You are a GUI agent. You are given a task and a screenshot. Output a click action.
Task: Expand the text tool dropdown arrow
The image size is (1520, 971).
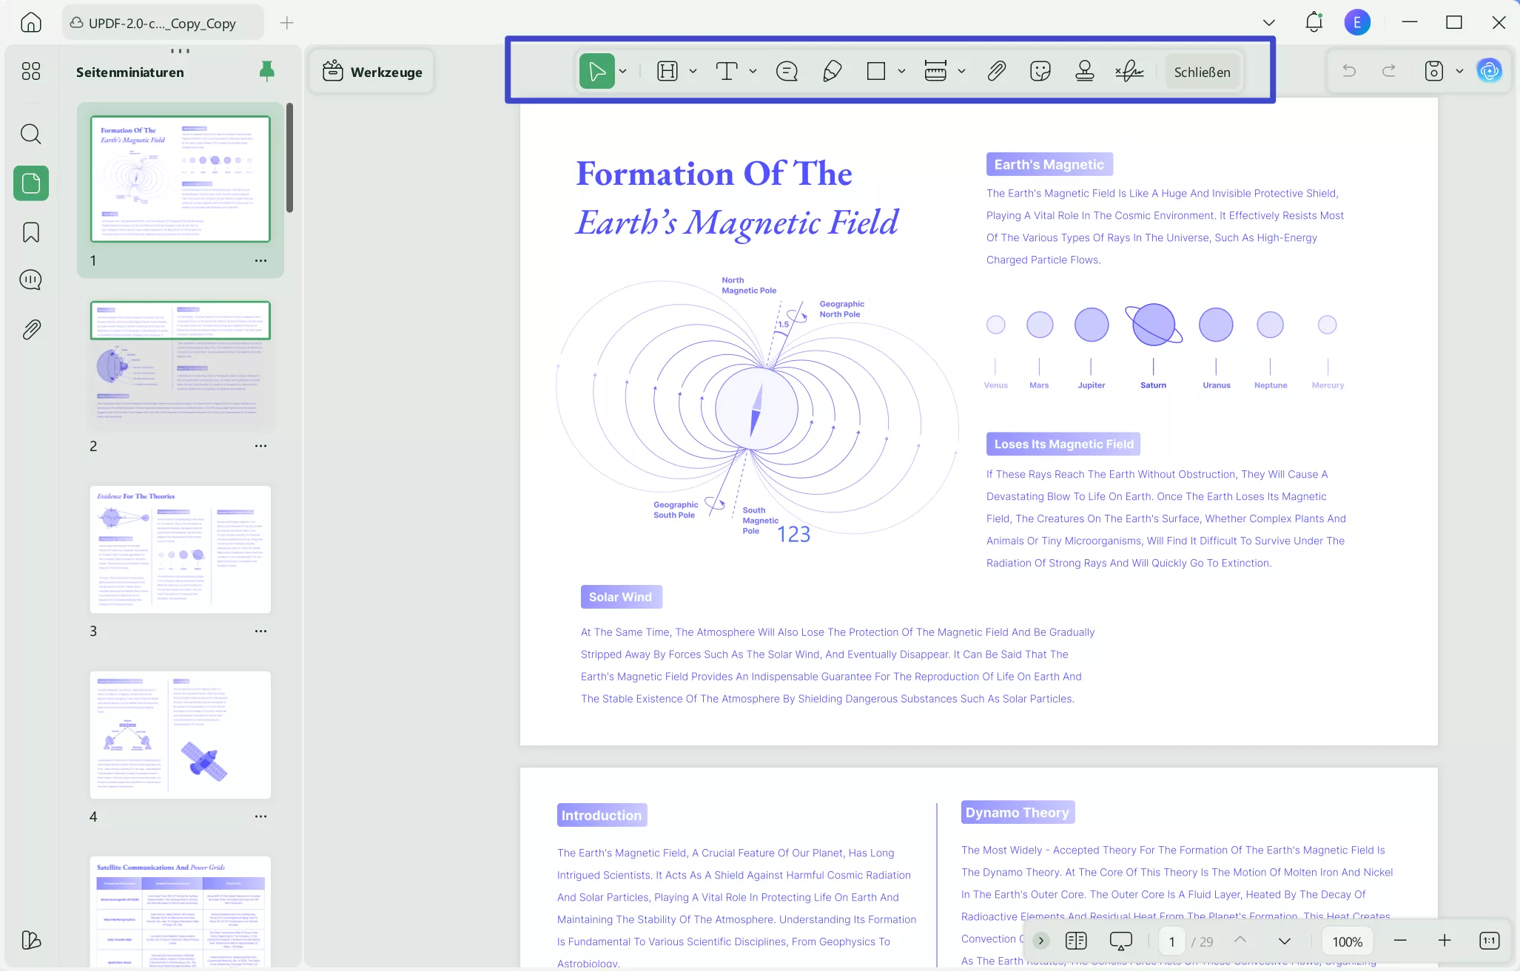tap(753, 72)
